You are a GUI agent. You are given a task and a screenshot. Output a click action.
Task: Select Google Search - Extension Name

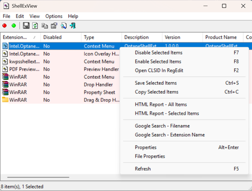(x=184, y=135)
